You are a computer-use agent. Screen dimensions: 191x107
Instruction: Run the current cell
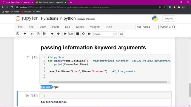click(x=68, y=34)
